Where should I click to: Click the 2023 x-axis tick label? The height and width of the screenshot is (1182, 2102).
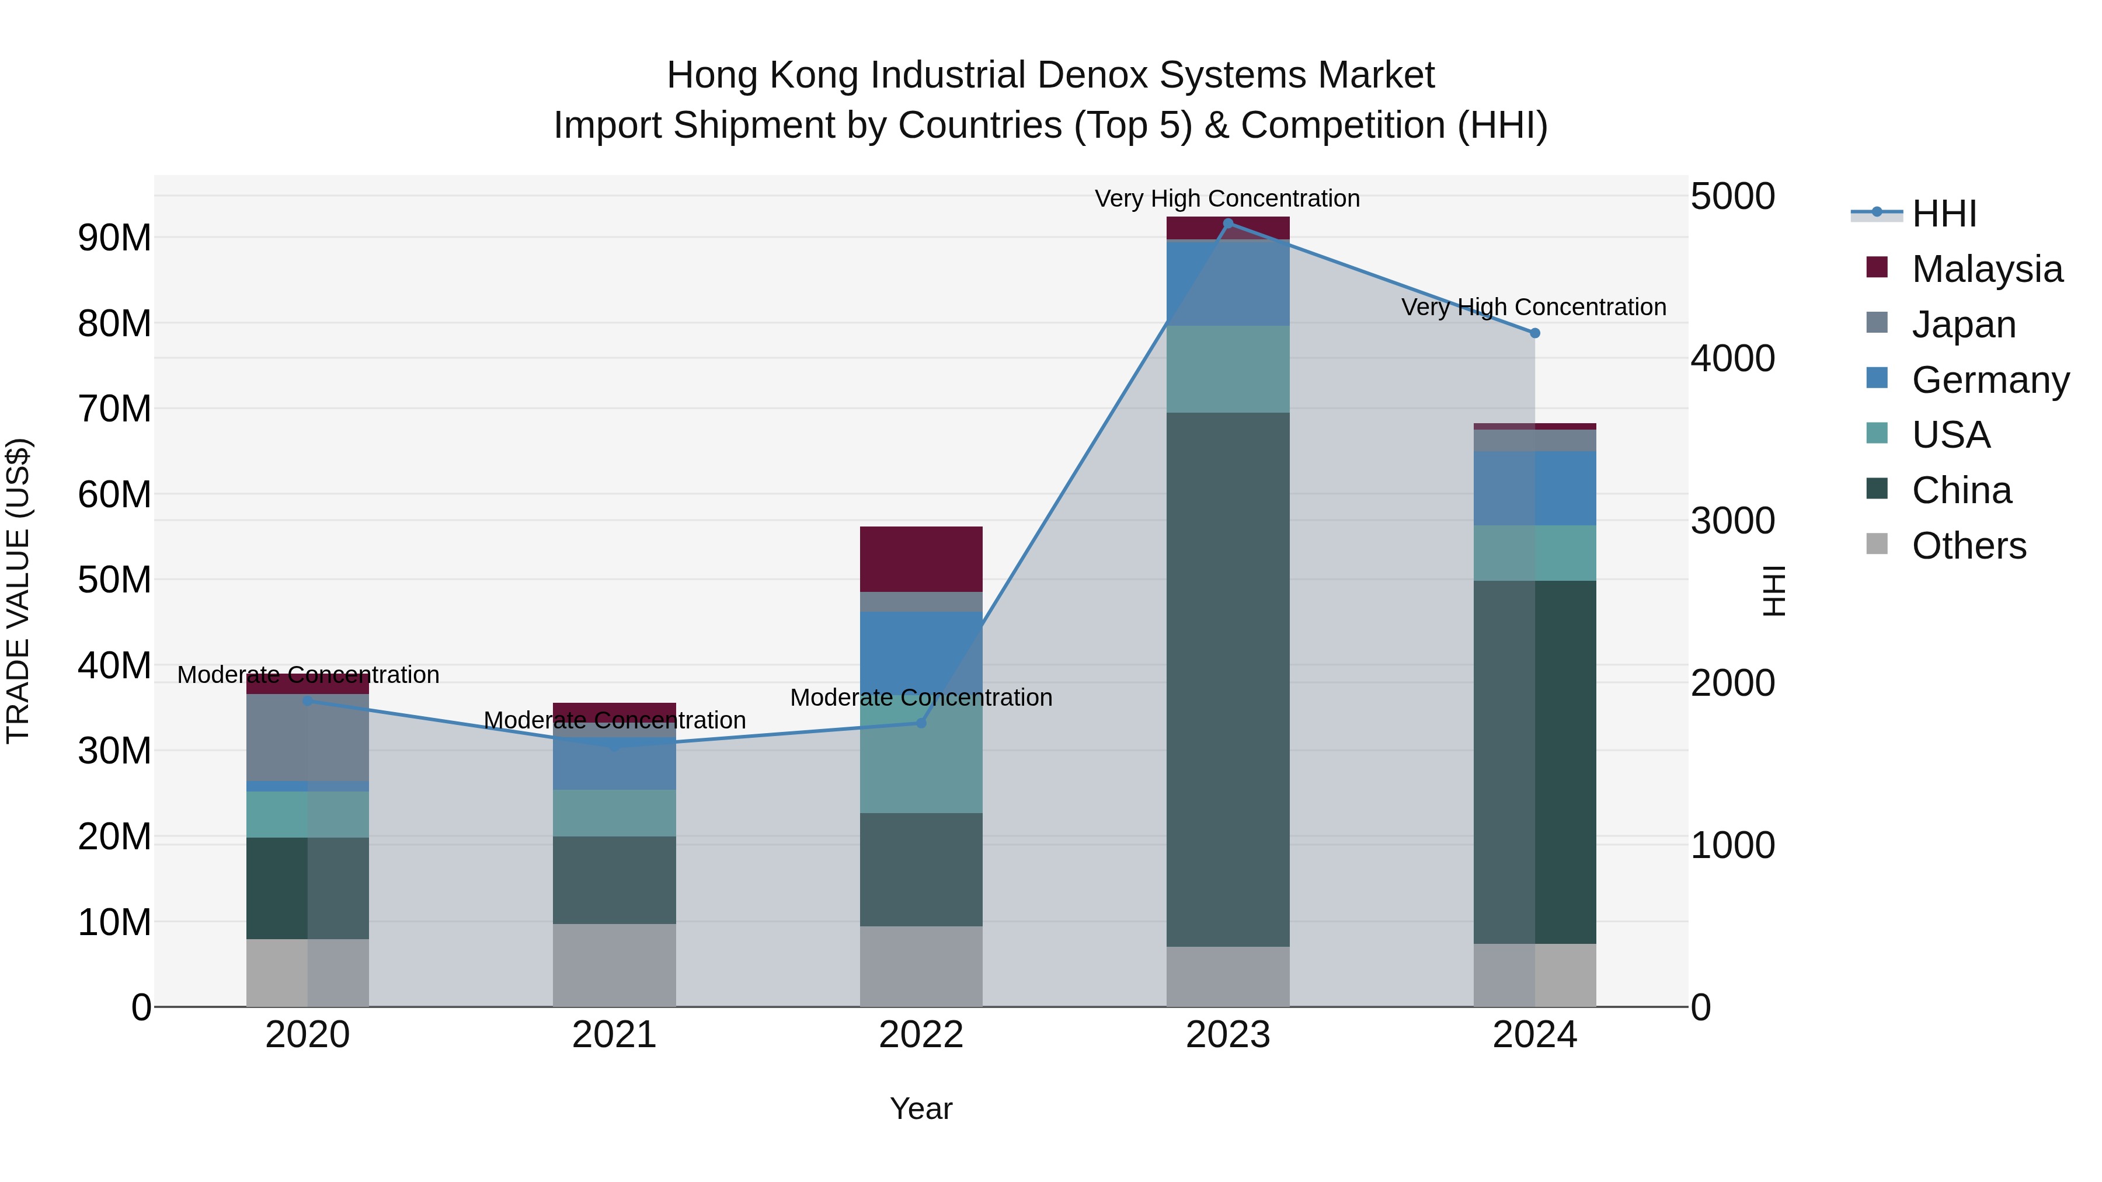(x=1228, y=1035)
